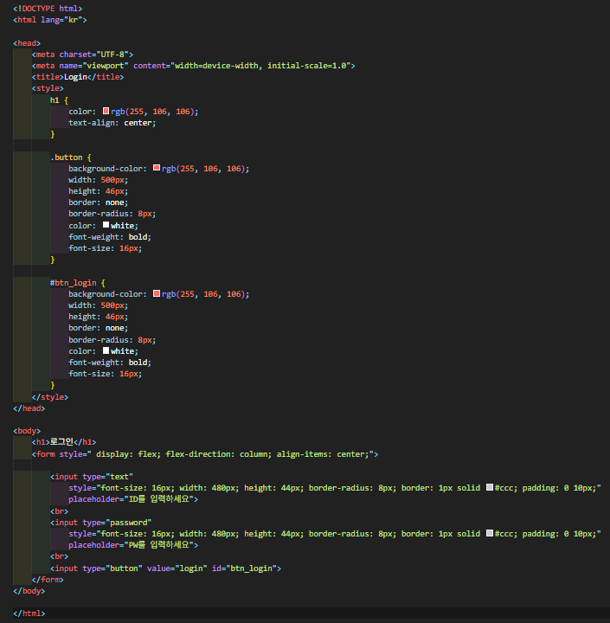Click the h1 { selector line
The image size is (610, 623).
coord(59,100)
